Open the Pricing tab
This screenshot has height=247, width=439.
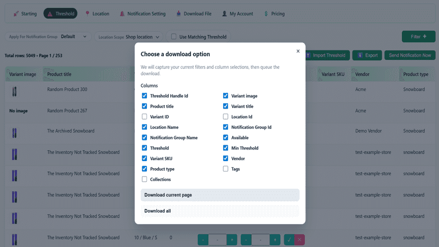click(275, 14)
